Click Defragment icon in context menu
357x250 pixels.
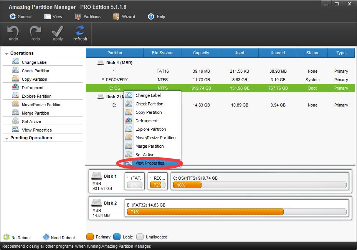coord(129,120)
